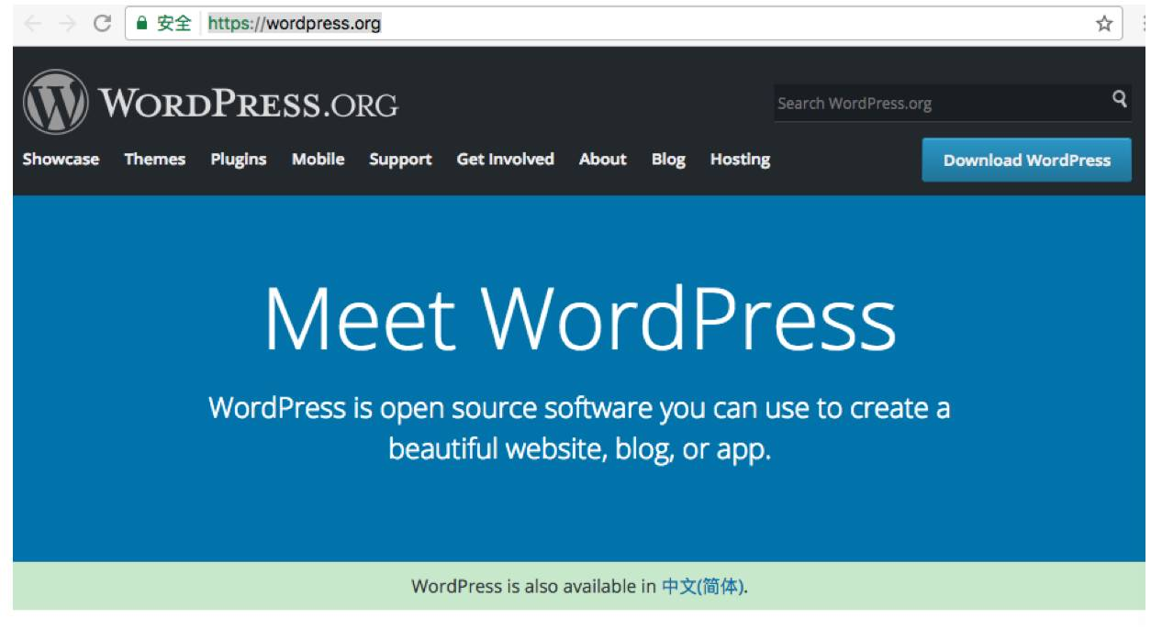Go to the Plugins page
1162x629 pixels.
239,160
